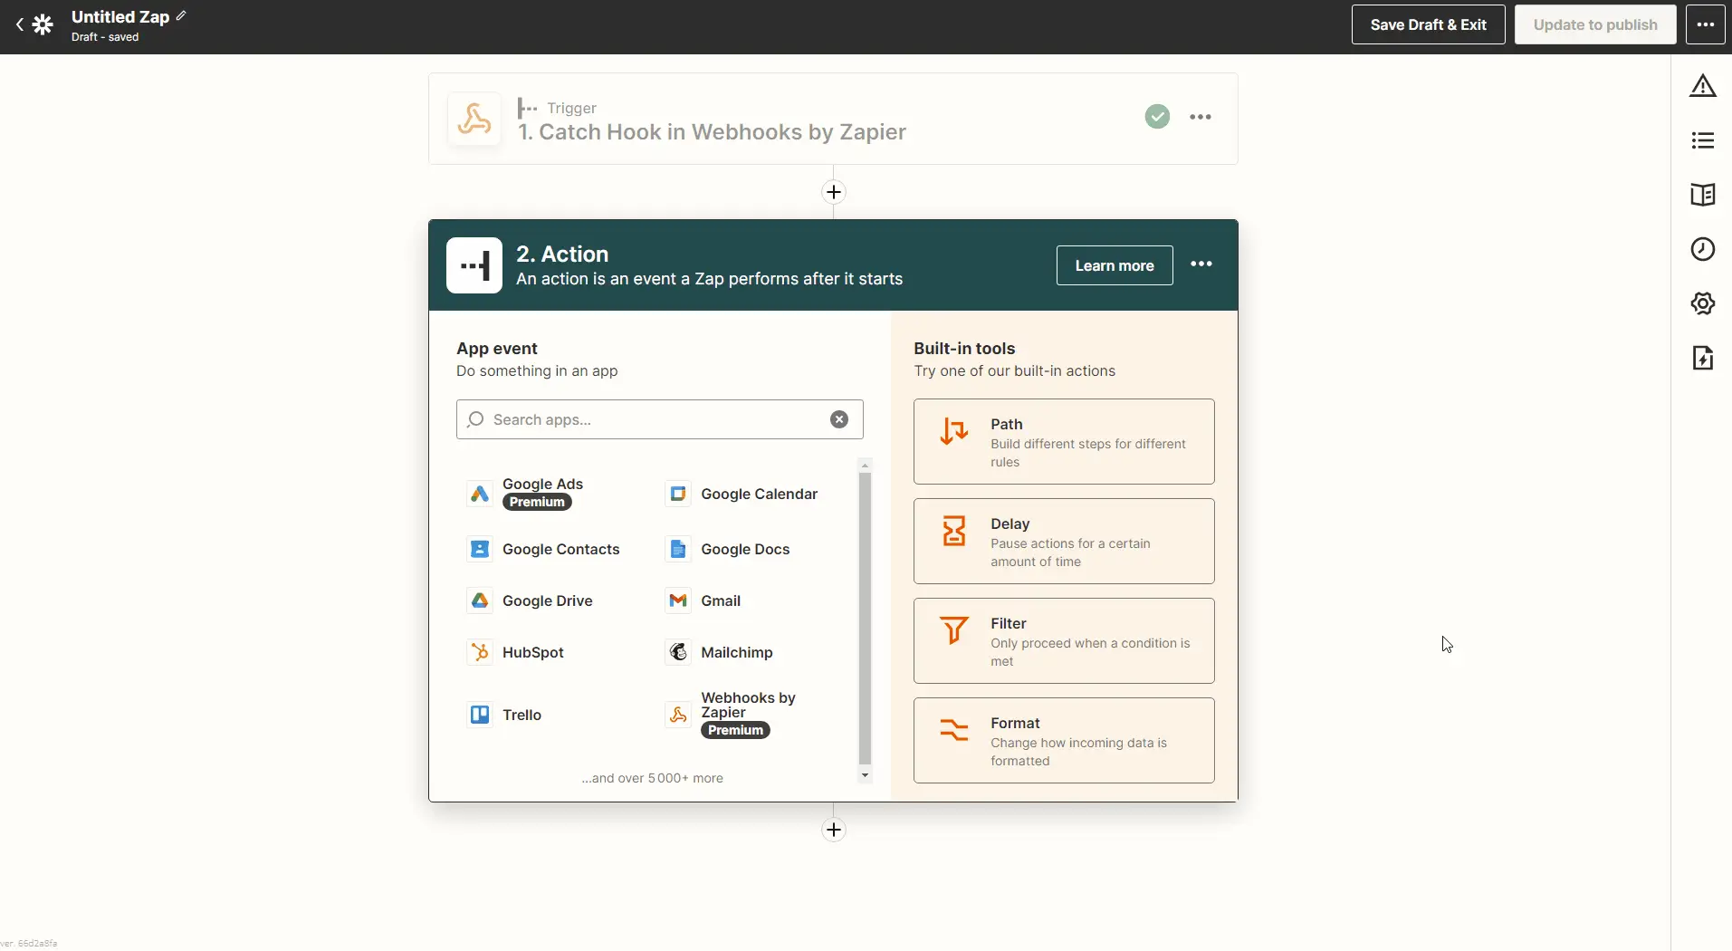Choose Mailchimp app
Viewport: 1732px width, 951px height.
click(x=720, y=652)
